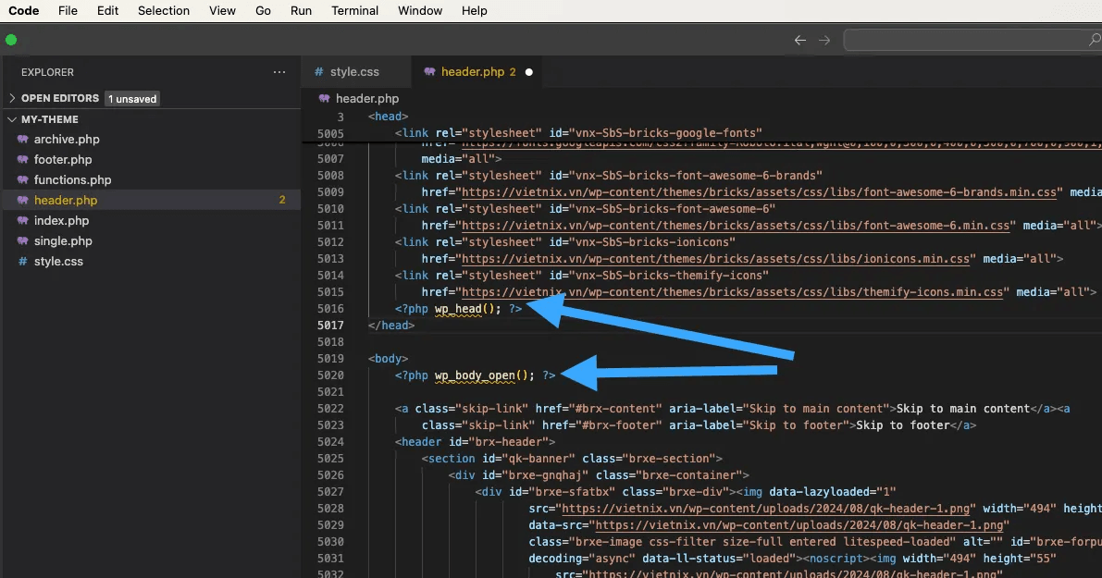Open the ionicons.min.css URL
The height and width of the screenshot is (578, 1102).
(715, 258)
